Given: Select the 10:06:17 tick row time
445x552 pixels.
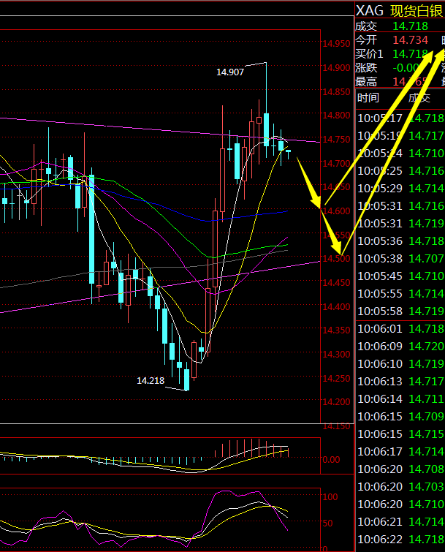Looking at the screenshot, I should 379,452.
